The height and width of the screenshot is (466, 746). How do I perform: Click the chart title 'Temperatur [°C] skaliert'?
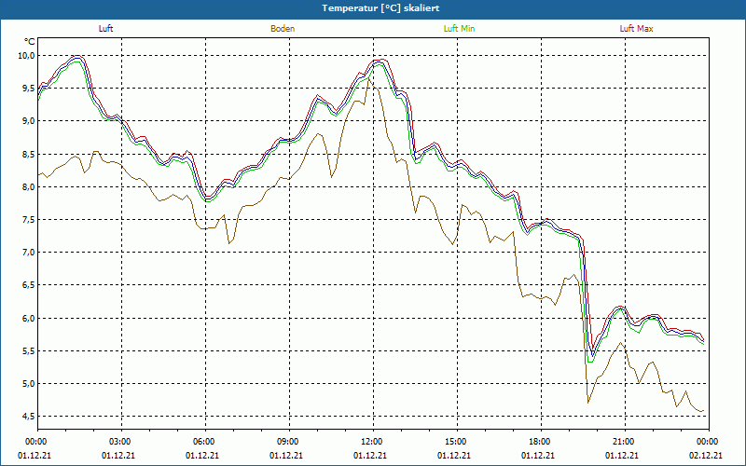coord(380,8)
